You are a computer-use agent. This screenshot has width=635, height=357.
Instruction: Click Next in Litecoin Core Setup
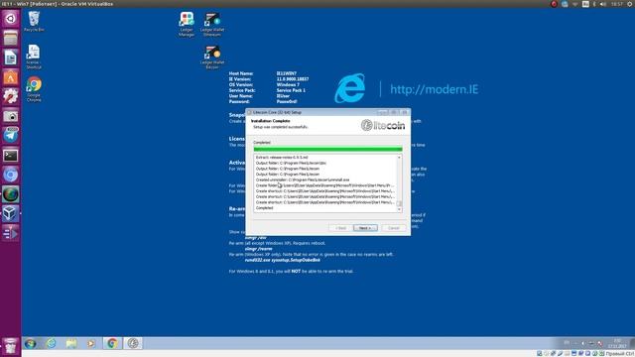click(365, 228)
